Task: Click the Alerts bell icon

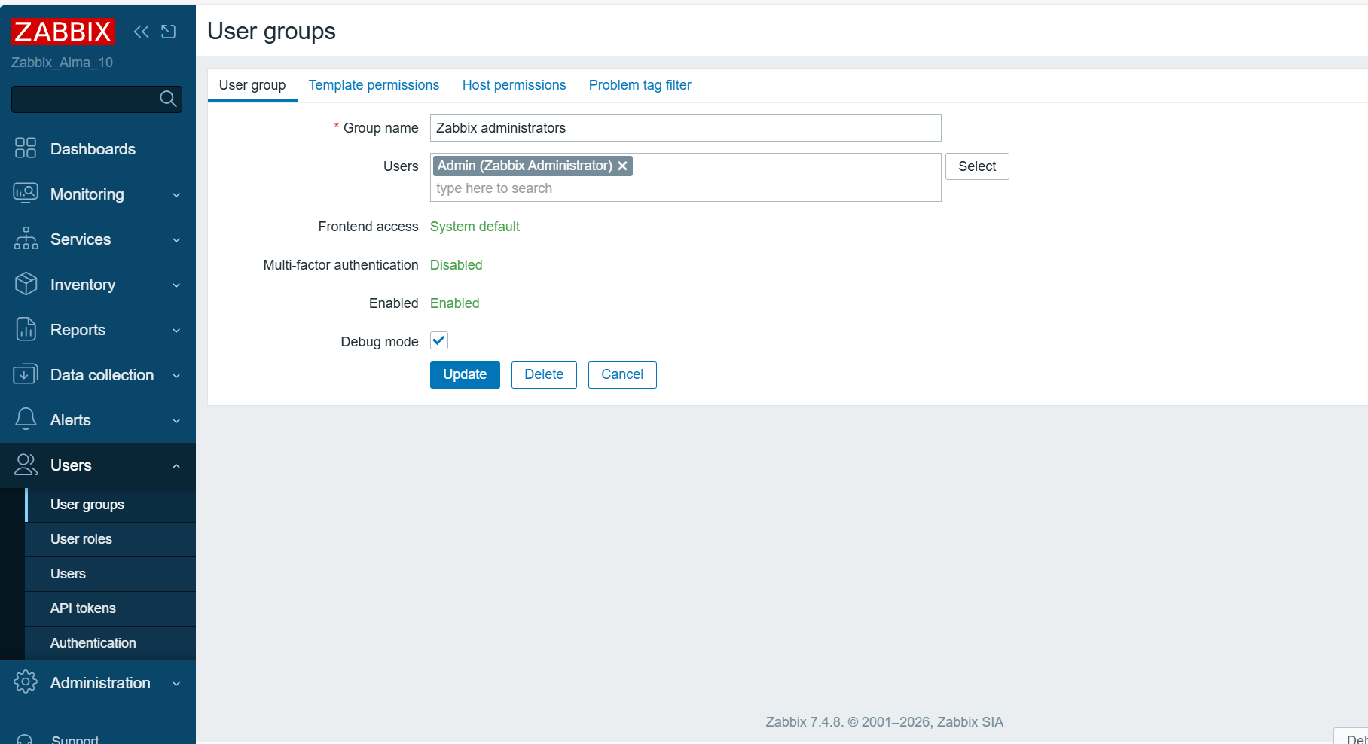Action: tap(26, 419)
